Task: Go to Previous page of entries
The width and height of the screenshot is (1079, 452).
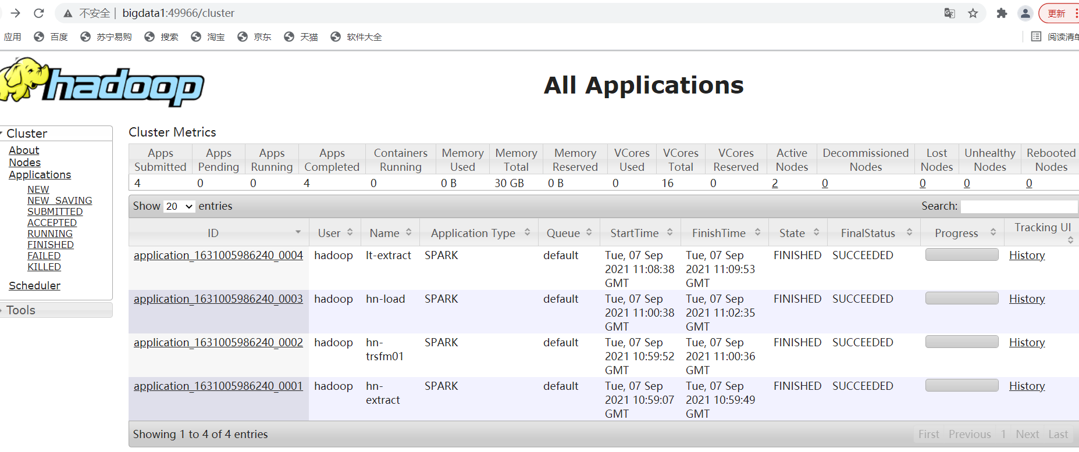Action: coord(970,435)
